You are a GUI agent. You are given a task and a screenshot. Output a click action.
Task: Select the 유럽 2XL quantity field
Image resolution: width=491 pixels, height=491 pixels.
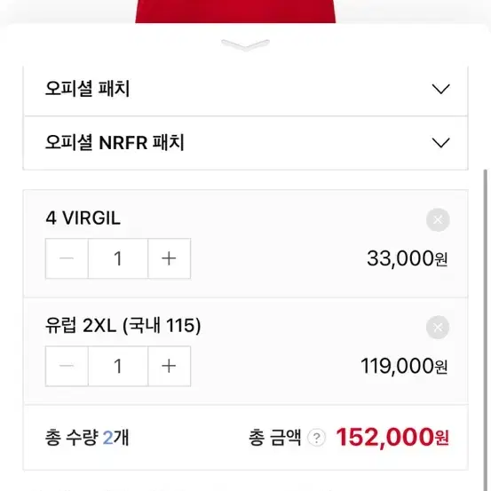tap(118, 366)
